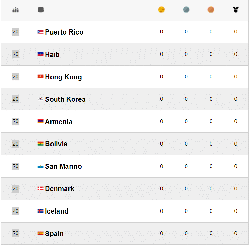Click the Bolivia flag icon
Screen dimensions: 250x246
pos(40,144)
